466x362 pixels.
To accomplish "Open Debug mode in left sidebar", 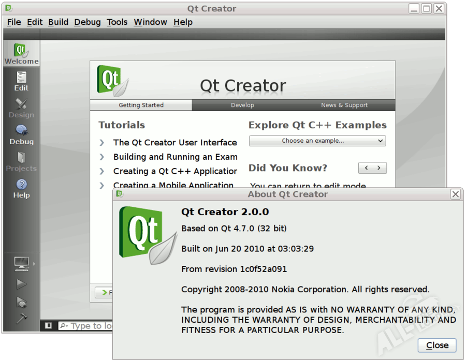I will 21,134.
